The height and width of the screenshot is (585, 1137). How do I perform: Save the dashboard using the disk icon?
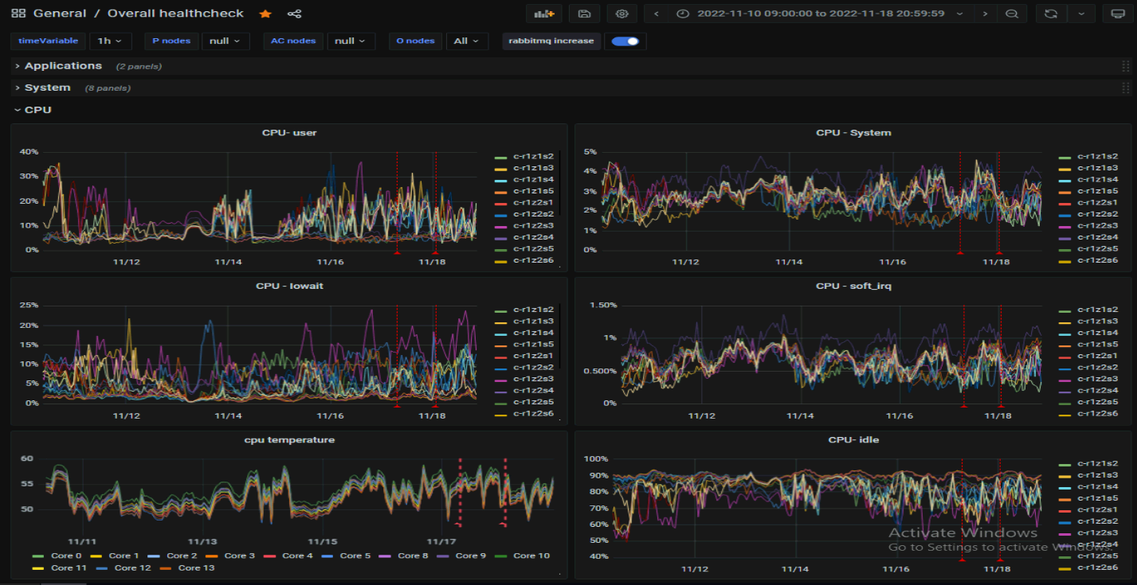[584, 14]
